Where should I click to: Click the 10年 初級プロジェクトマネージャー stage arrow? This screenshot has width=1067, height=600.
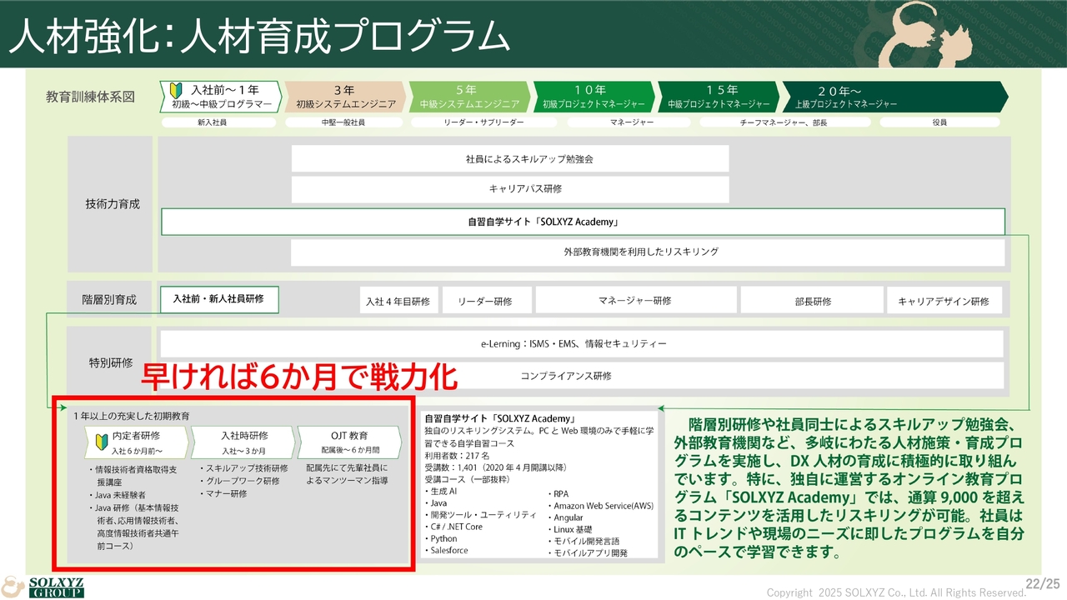[x=593, y=97]
